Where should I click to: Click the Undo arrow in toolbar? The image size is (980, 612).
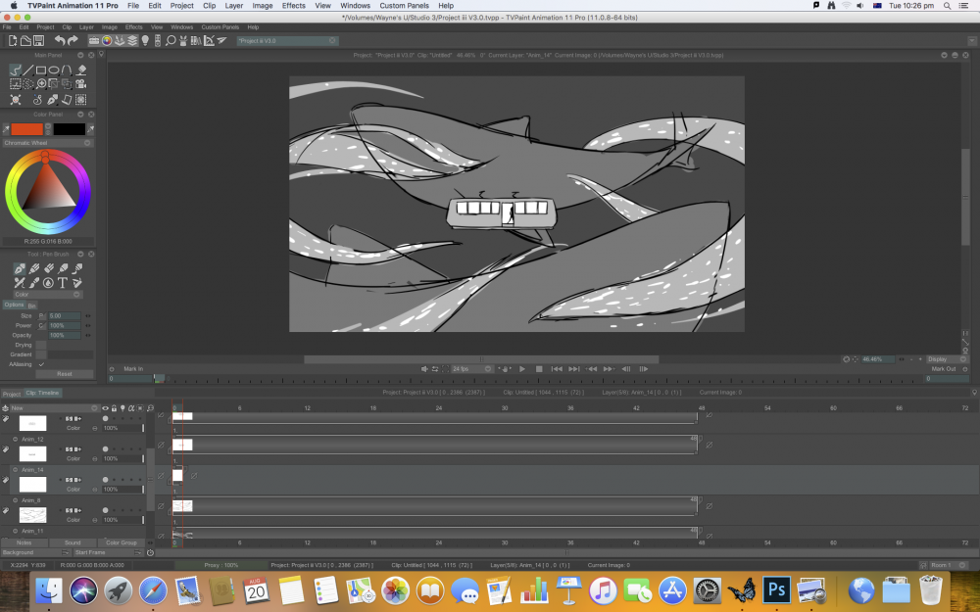pos(60,41)
